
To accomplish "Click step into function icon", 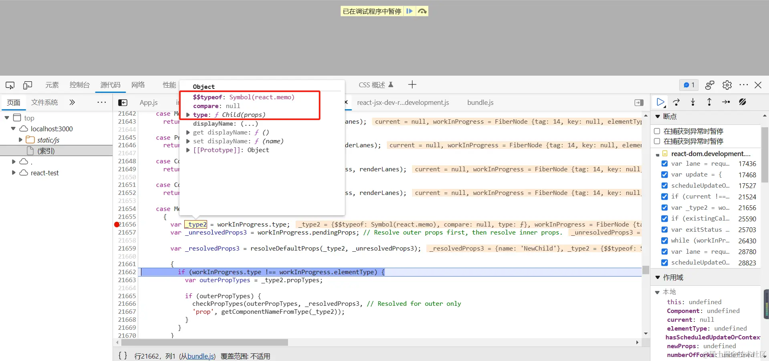I will tap(693, 102).
